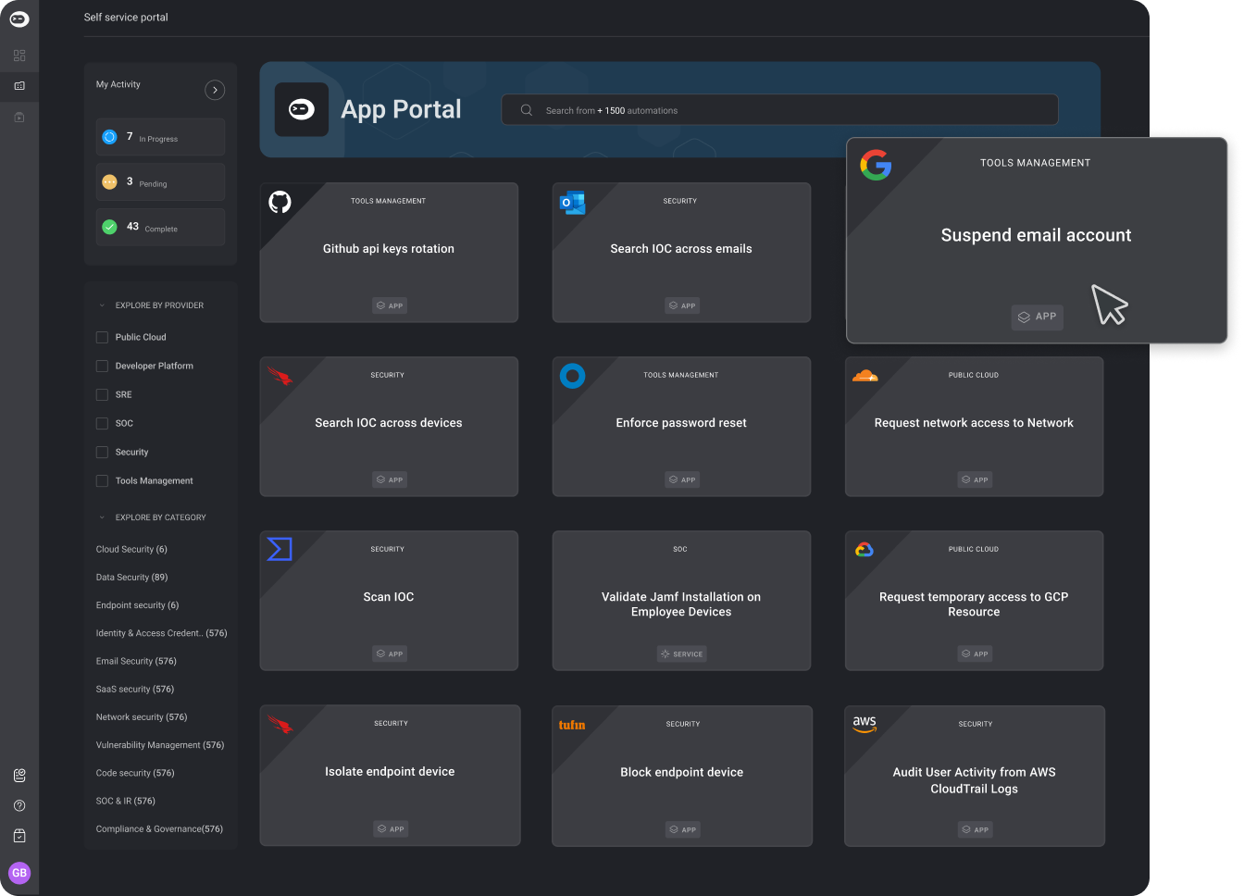
Task: Select the Email Security category
Action: [x=136, y=660]
